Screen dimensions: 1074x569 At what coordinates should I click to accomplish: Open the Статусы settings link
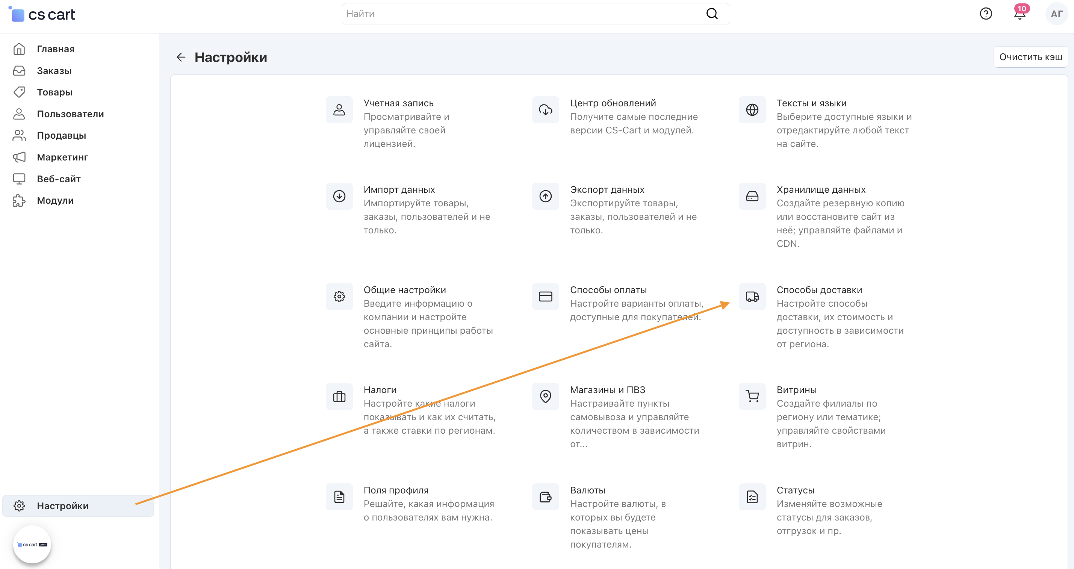(795, 490)
